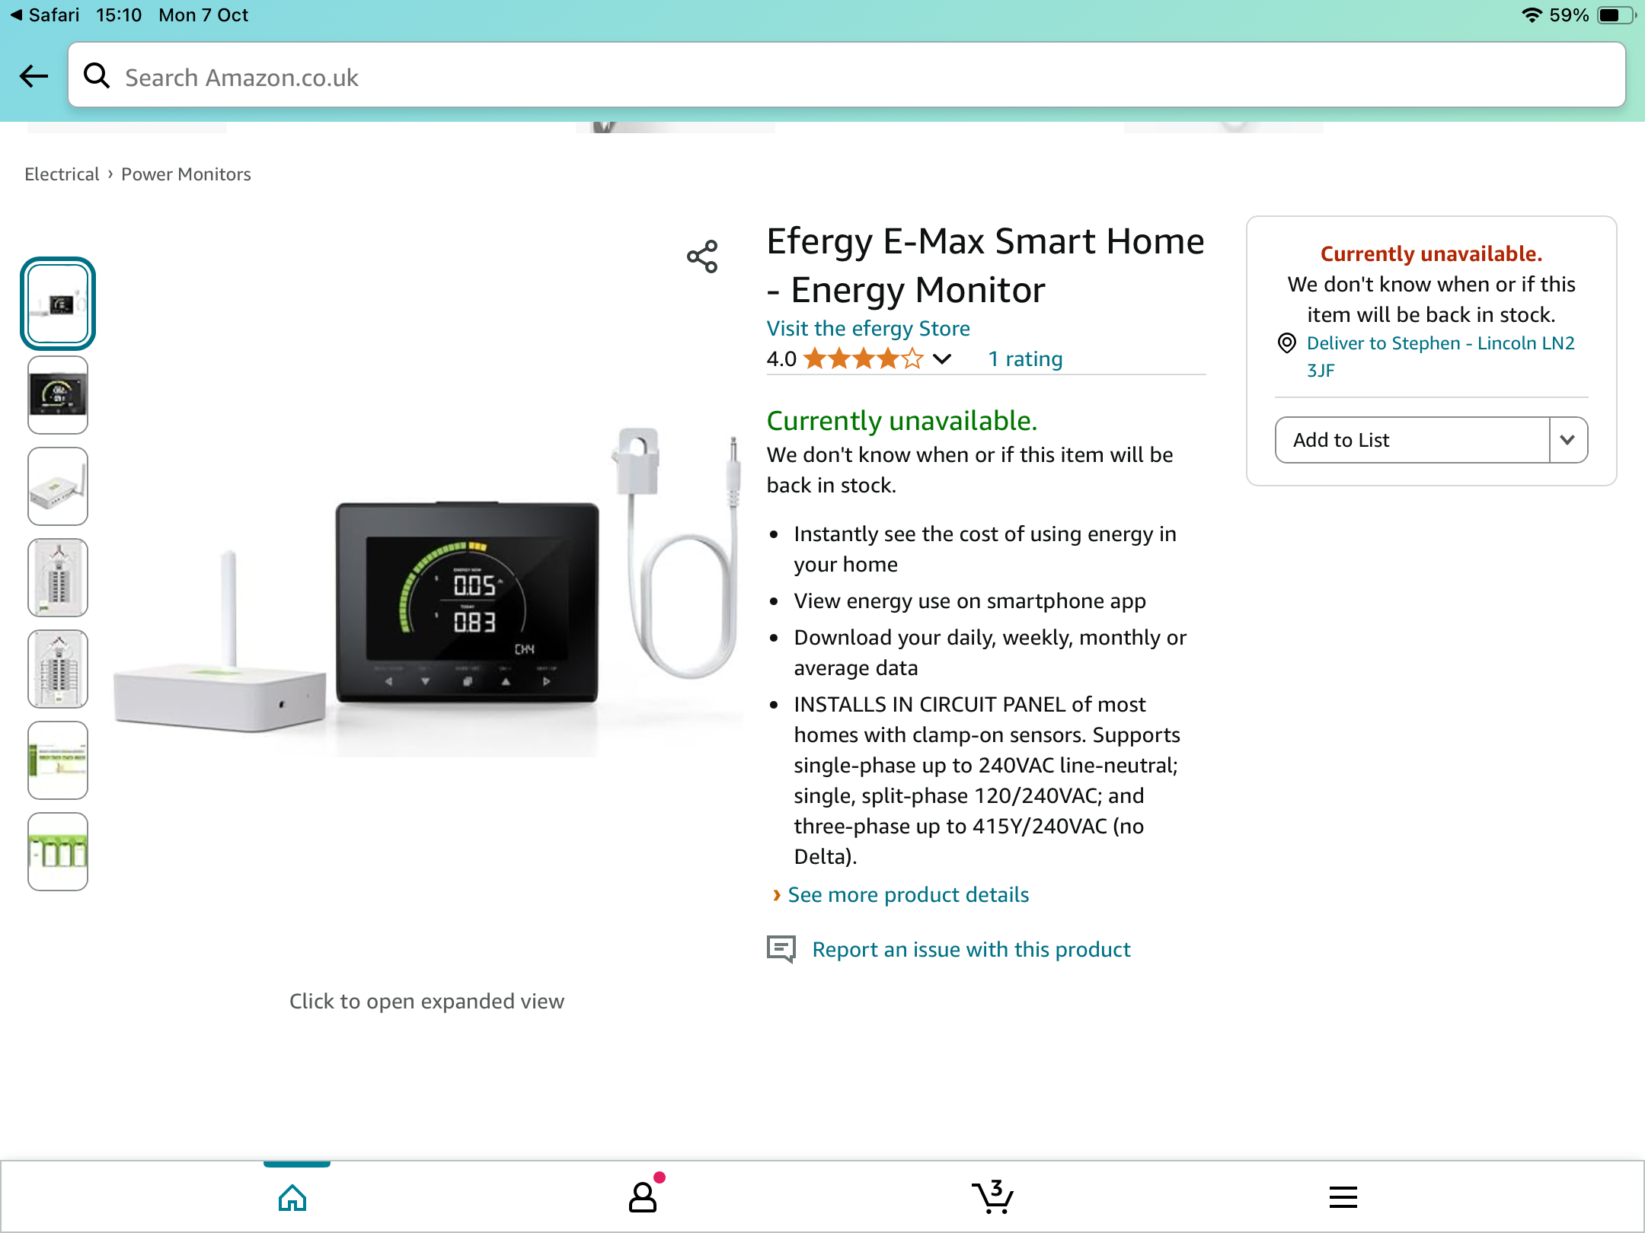Return to Safari from status bar
This screenshot has height=1233, width=1645.
[44, 15]
